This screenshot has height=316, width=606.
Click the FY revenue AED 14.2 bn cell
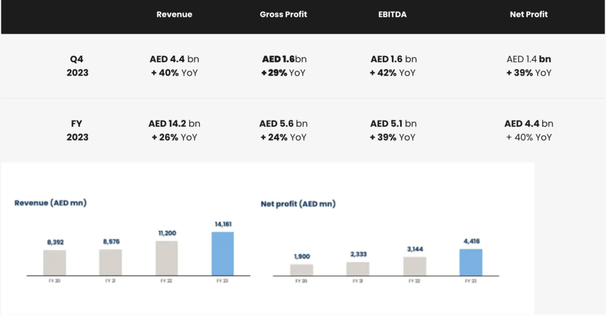coord(174,123)
